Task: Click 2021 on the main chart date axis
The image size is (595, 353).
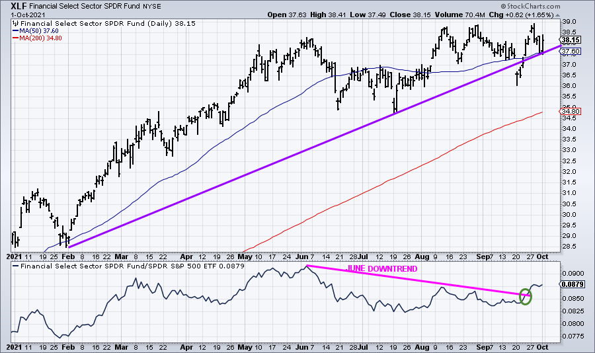Action: pos(14,256)
